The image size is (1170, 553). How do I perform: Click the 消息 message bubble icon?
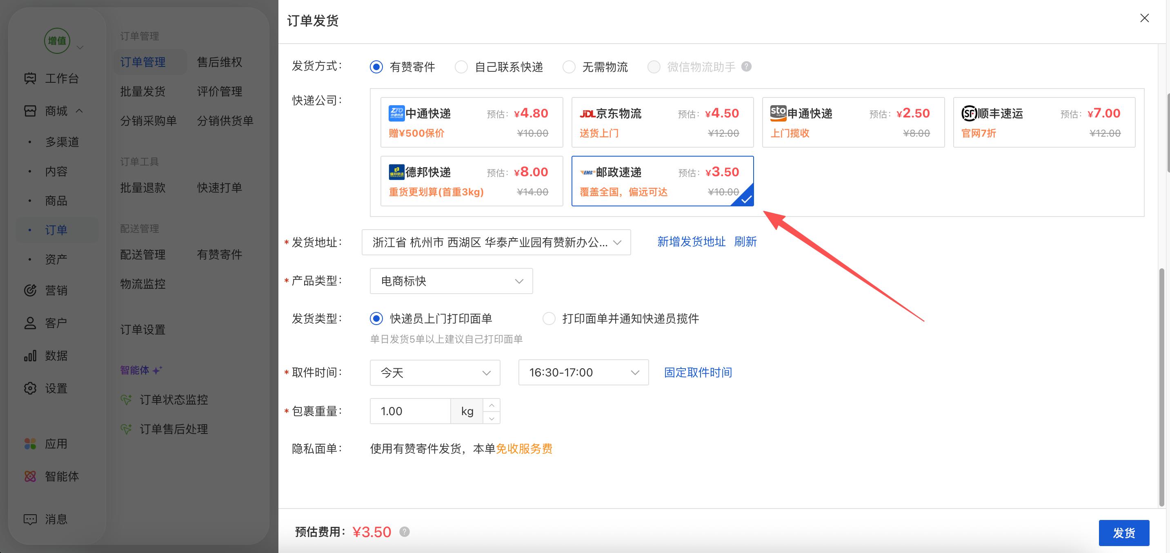point(30,519)
